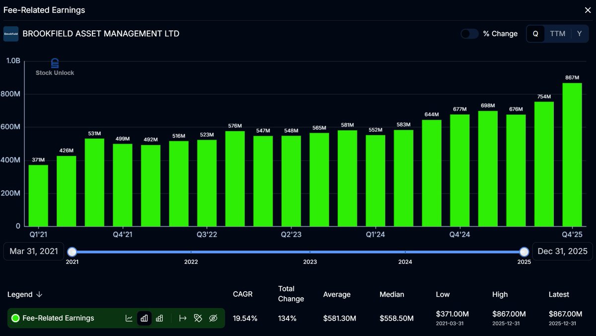Switch series to line chart icon
The image size is (596, 336).
[x=129, y=318]
